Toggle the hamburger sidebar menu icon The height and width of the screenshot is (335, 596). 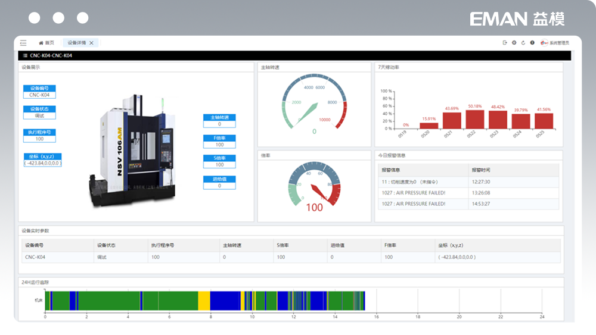coord(23,43)
